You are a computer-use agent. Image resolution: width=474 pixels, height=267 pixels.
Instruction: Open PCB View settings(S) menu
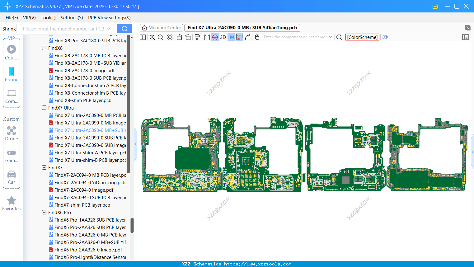110,18
